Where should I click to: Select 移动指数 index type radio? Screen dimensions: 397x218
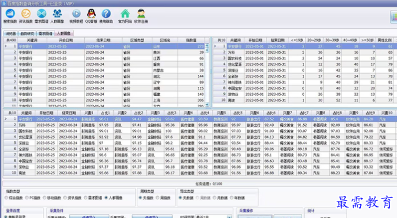tap(52, 198)
